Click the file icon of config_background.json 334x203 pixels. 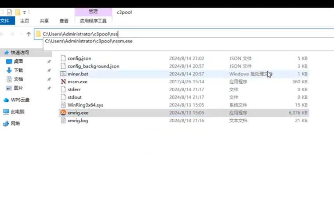(63, 66)
